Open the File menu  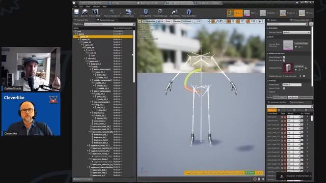(75, 7)
